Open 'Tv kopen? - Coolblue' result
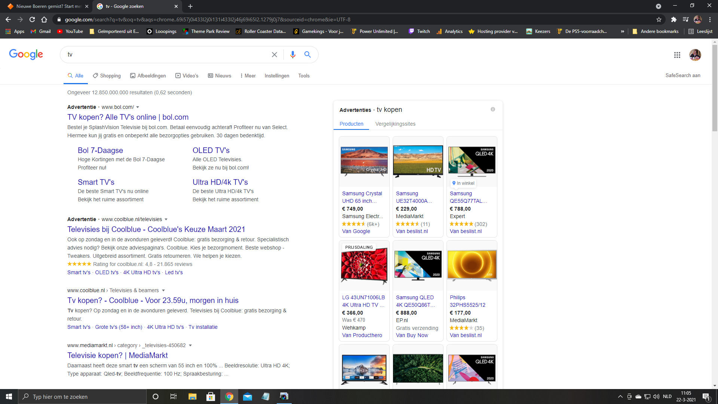This screenshot has width=718, height=404. (153, 300)
